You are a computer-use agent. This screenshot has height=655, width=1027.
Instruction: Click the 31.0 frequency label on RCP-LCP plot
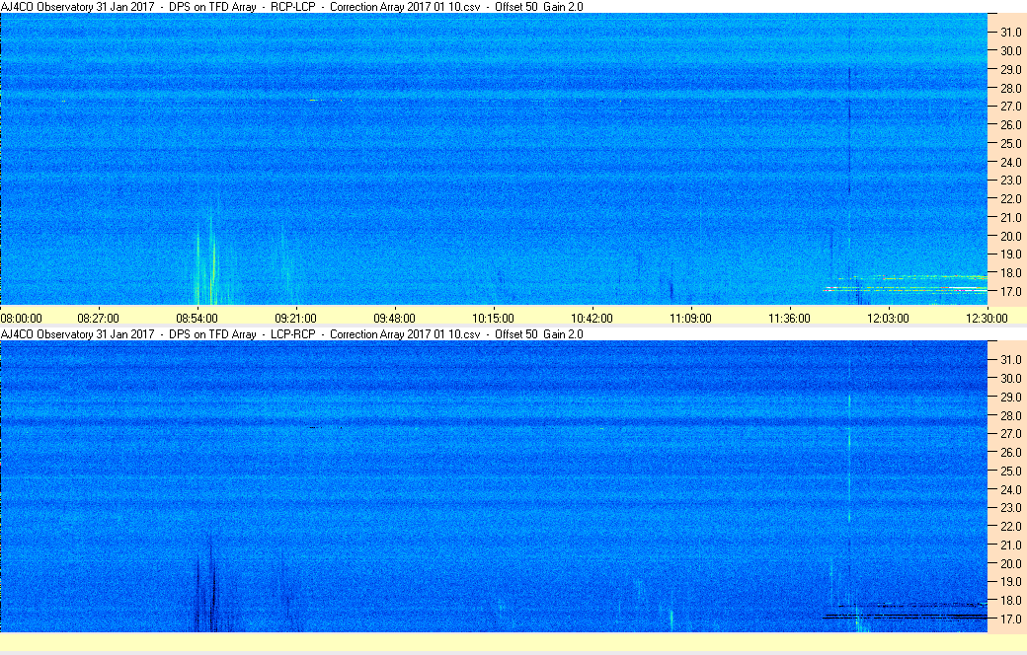(1010, 33)
